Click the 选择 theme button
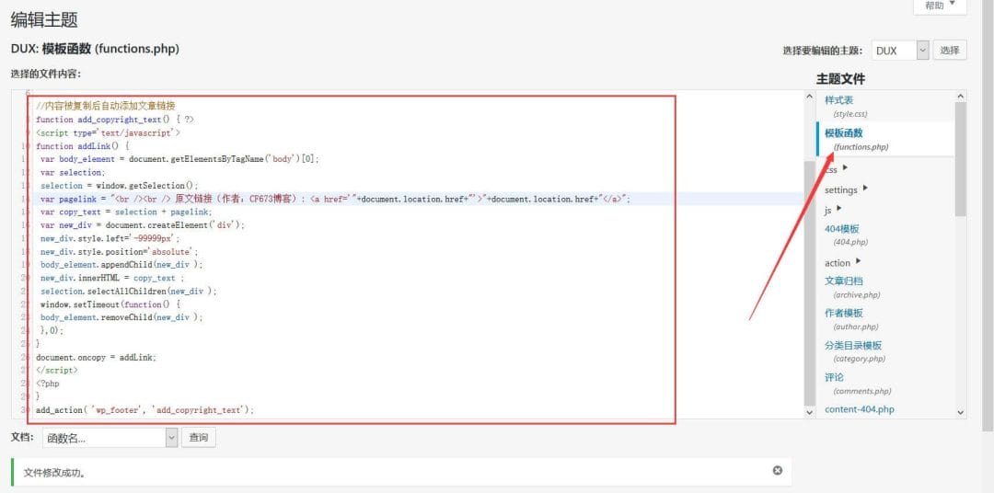The height and width of the screenshot is (493, 994). click(950, 51)
